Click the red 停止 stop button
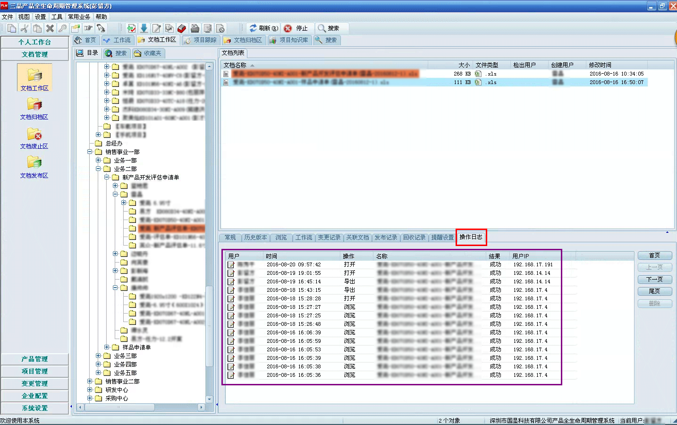677x425 pixels. [296, 28]
